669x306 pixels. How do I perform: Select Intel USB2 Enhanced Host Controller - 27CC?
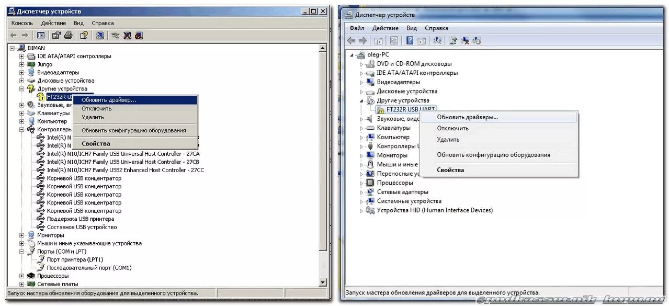pos(126,170)
